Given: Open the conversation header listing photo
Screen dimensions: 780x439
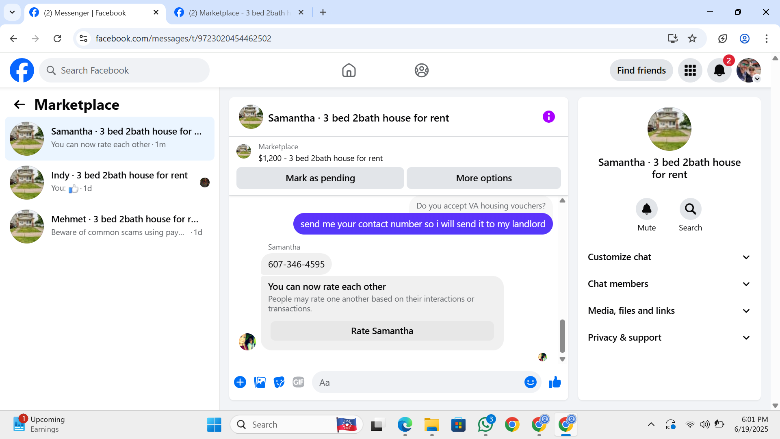Looking at the screenshot, I should click(x=251, y=117).
